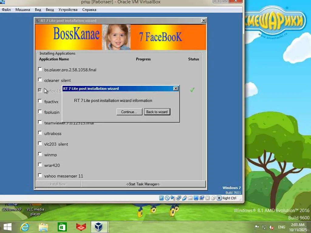Click the Install Now button

coord(58,184)
